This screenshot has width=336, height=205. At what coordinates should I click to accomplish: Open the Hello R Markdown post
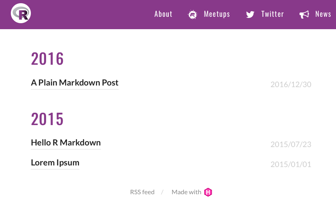pos(66,143)
